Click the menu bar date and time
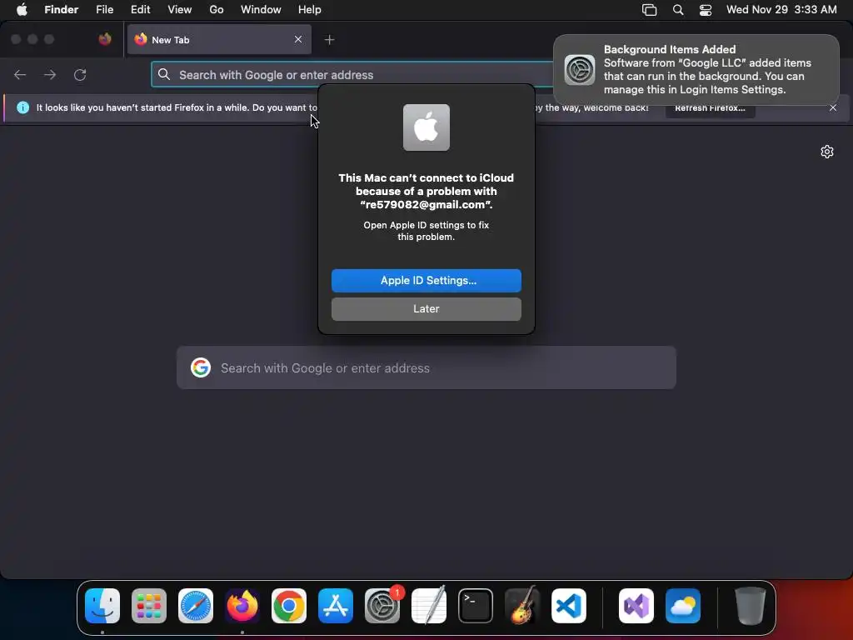 pyautogui.click(x=781, y=9)
